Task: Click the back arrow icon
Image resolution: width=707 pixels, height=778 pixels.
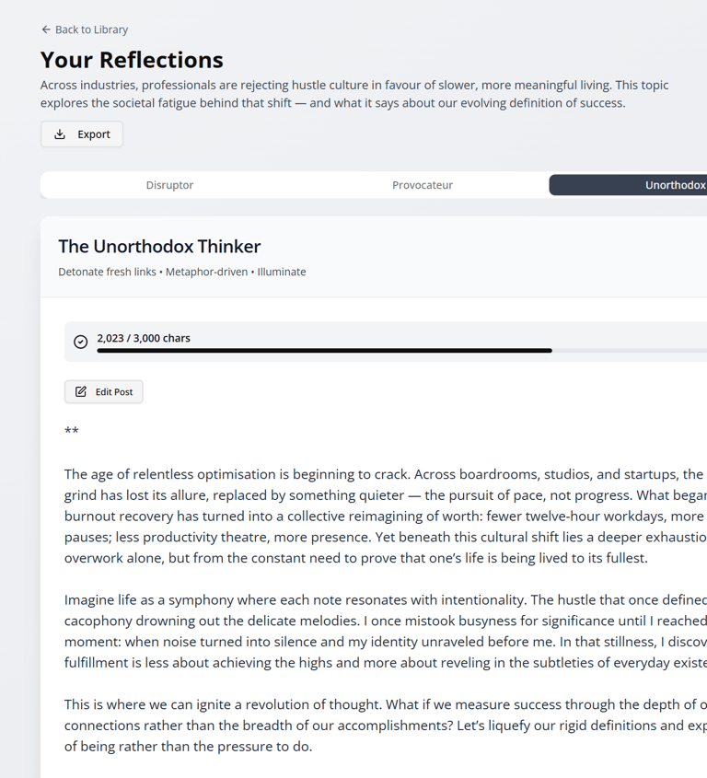Action: 46,29
